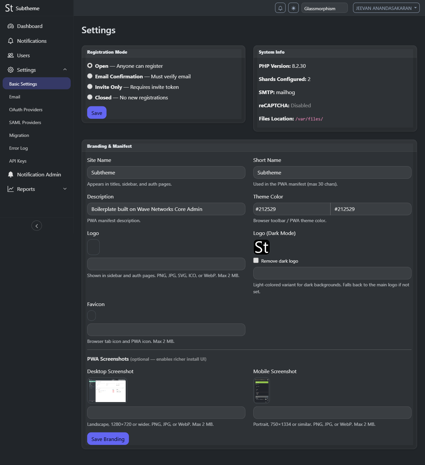Open Migration settings
The height and width of the screenshot is (465, 425).
click(x=37, y=135)
